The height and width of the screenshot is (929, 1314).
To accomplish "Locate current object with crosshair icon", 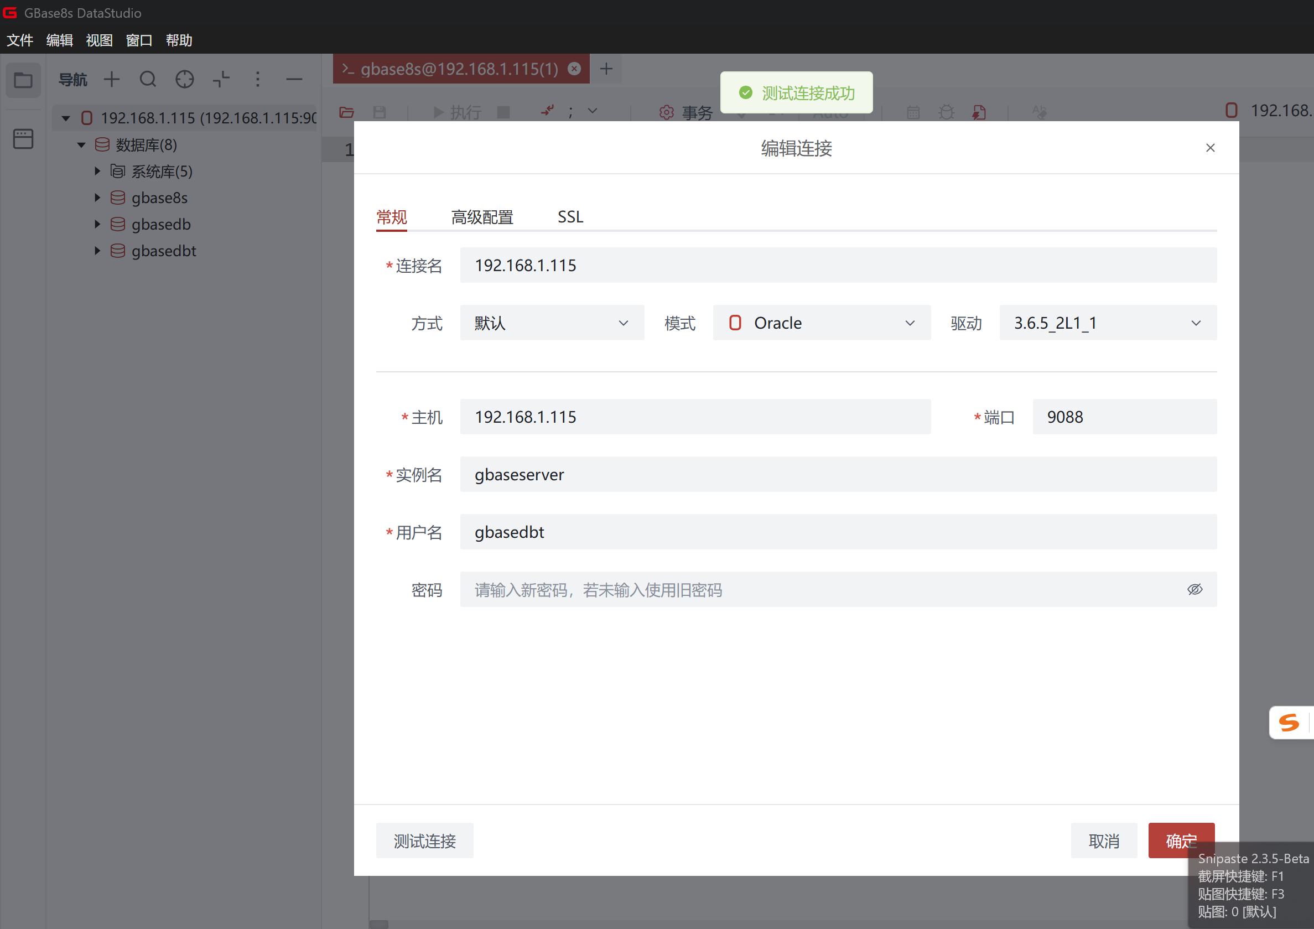I will pyautogui.click(x=184, y=79).
